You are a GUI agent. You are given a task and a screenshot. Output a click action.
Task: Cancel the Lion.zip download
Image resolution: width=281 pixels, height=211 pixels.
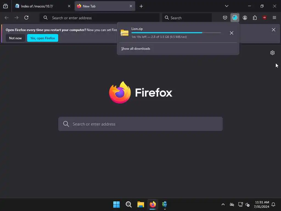(x=232, y=33)
